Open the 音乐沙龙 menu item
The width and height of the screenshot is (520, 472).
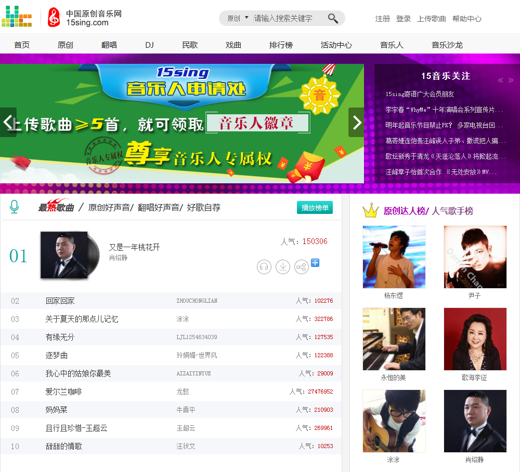[x=447, y=45]
